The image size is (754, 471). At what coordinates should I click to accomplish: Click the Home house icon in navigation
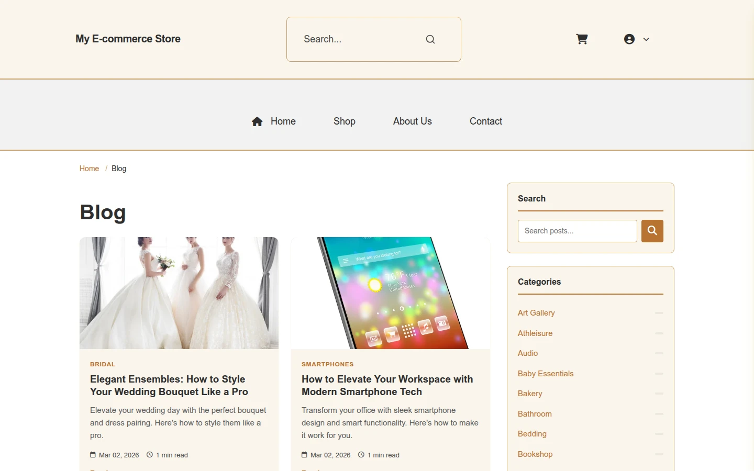pyautogui.click(x=257, y=121)
